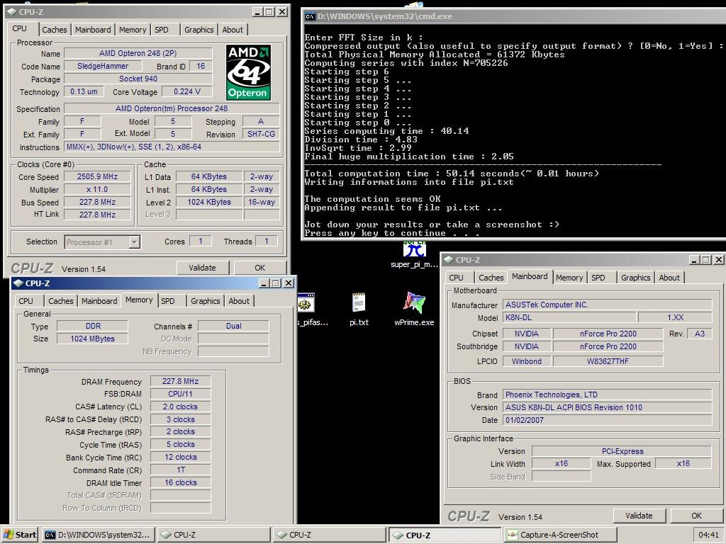Open Graphics tab in Memory CPU-Z window
This screenshot has height=544, width=726.
coord(206,300)
